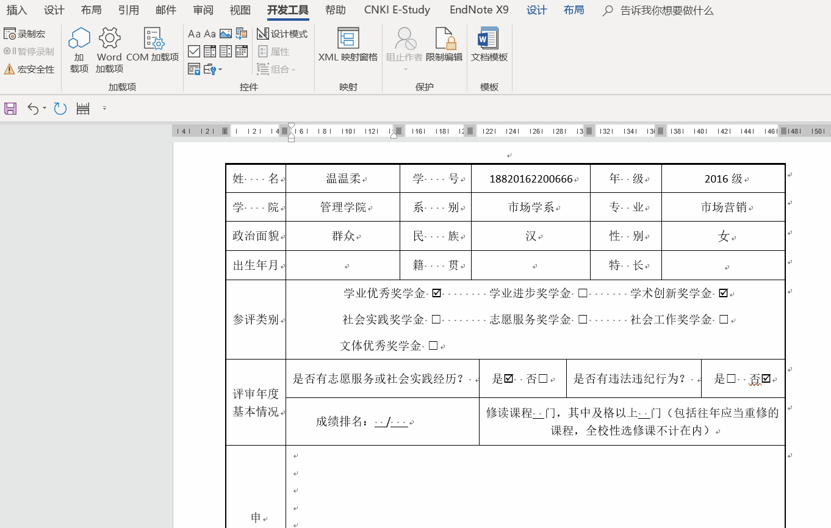831x528 pixels.
Task: Insert a checkbox content control from ribbon
Action: click(x=194, y=51)
